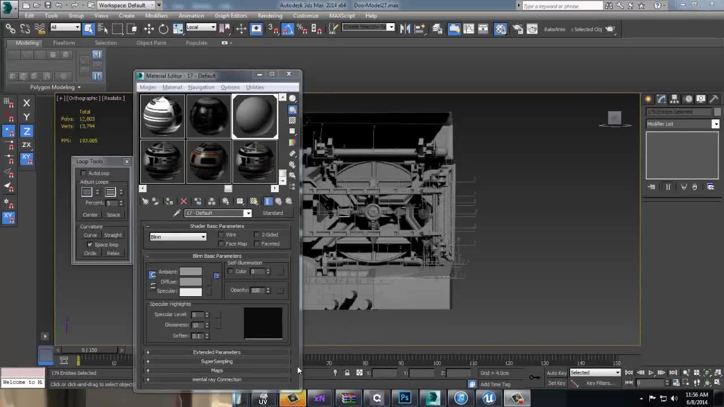Click the Center button in Loop Tools
The height and width of the screenshot is (407, 724).
[90, 215]
